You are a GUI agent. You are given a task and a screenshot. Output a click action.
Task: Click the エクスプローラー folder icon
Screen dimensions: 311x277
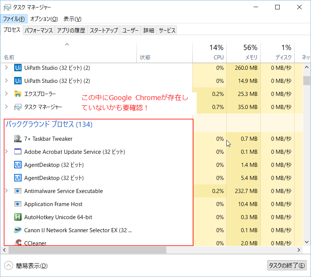(x=18, y=94)
